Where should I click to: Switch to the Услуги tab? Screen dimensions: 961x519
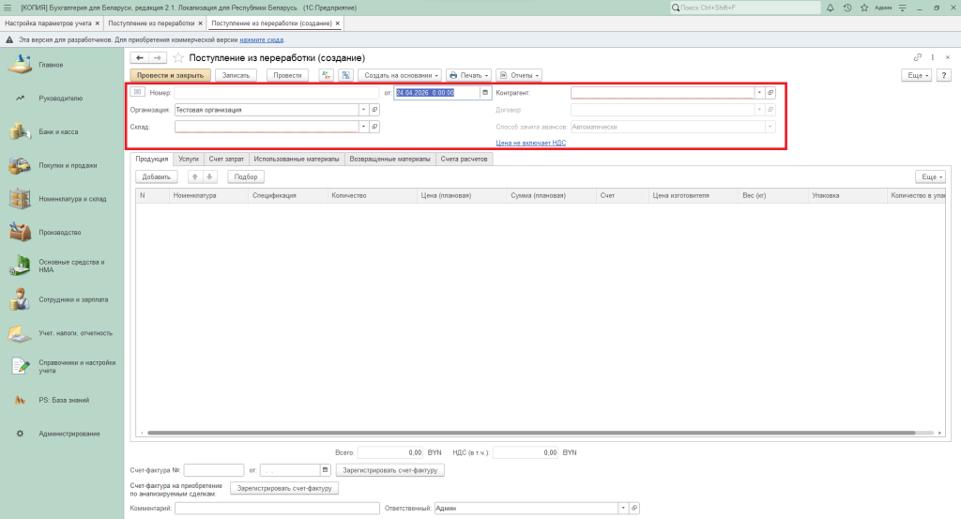point(189,160)
